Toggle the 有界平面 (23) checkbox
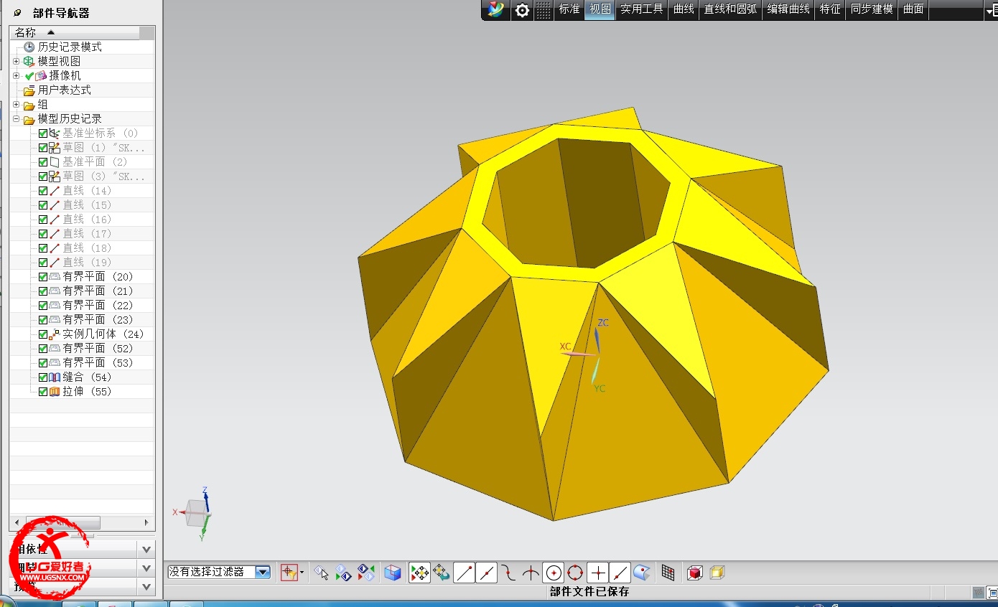 coord(43,320)
